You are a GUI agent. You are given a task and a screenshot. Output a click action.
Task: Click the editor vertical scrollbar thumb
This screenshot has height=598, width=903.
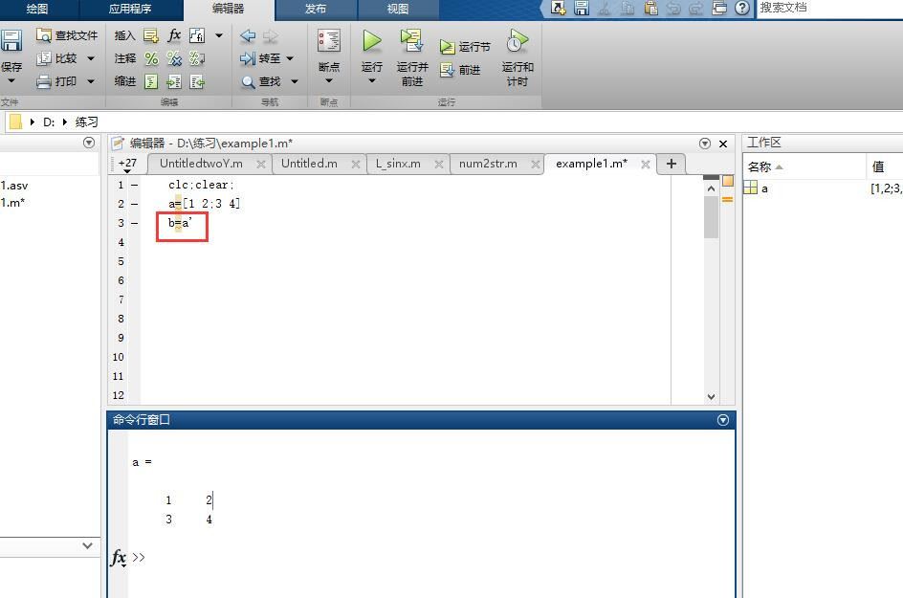711,216
